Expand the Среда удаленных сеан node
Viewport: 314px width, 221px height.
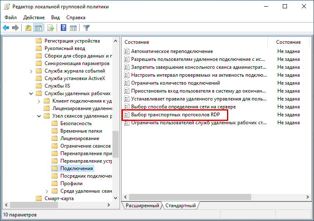coord(47,191)
